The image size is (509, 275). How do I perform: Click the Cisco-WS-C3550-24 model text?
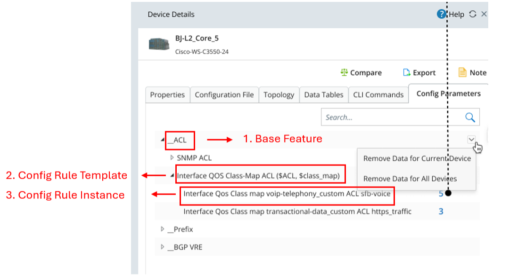(202, 52)
